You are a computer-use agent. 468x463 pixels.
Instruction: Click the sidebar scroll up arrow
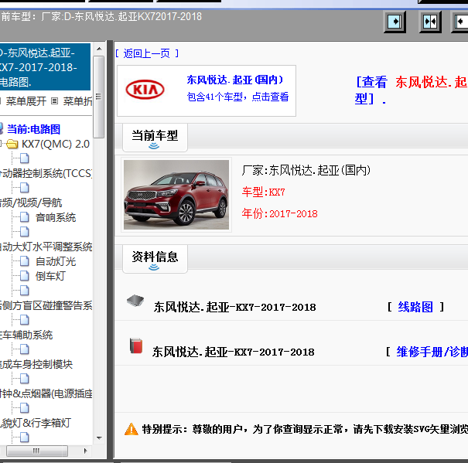point(99,49)
